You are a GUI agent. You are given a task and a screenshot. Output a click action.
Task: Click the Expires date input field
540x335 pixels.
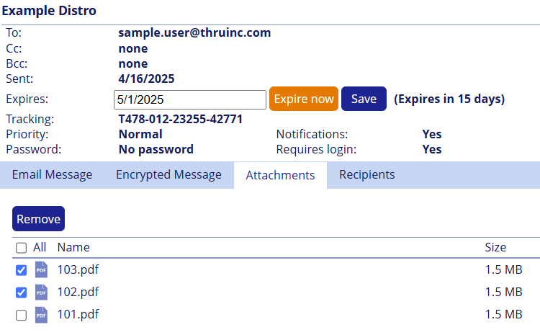(190, 99)
